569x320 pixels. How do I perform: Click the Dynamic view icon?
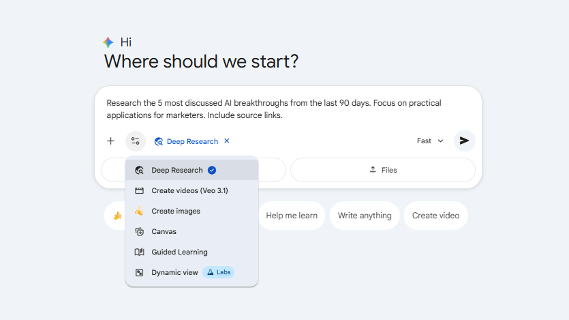click(x=139, y=272)
